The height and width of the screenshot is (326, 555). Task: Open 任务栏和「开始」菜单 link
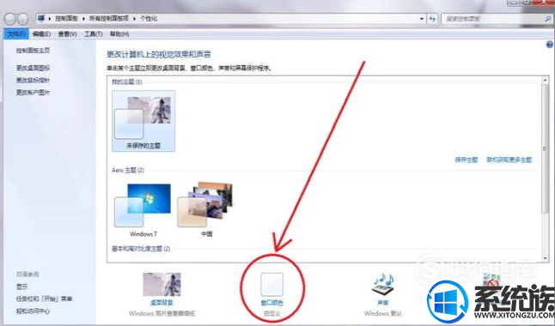[x=44, y=299]
